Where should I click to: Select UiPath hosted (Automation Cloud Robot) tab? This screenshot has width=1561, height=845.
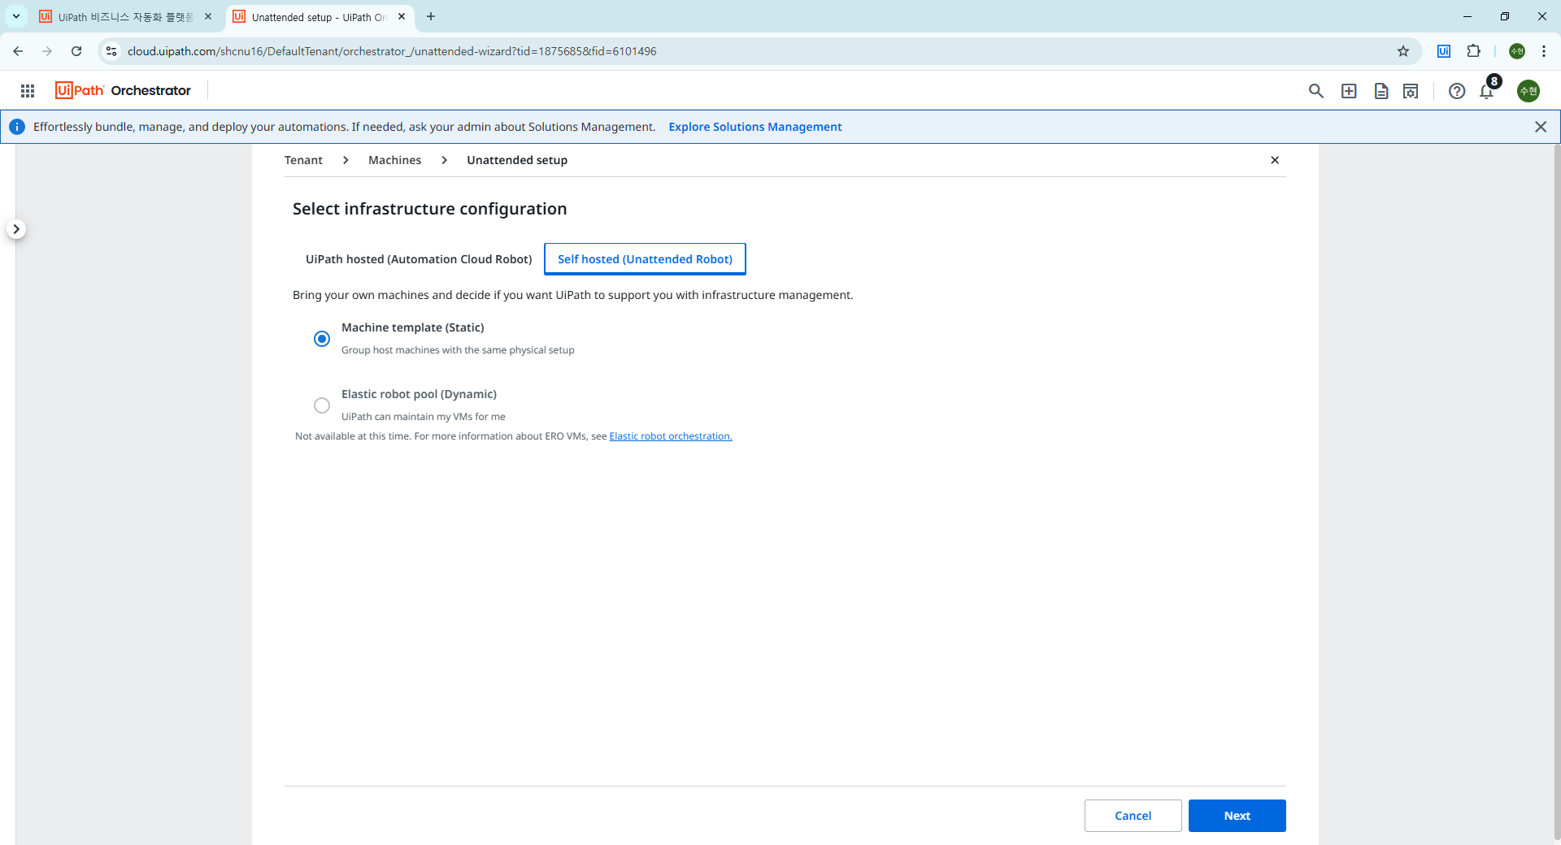pyautogui.click(x=419, y=259)
